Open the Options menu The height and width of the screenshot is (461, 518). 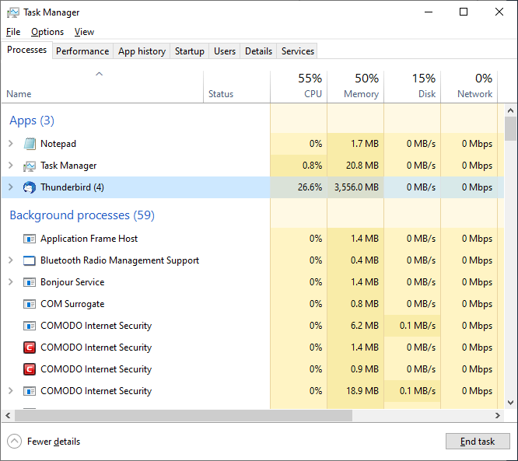[47, 32]
